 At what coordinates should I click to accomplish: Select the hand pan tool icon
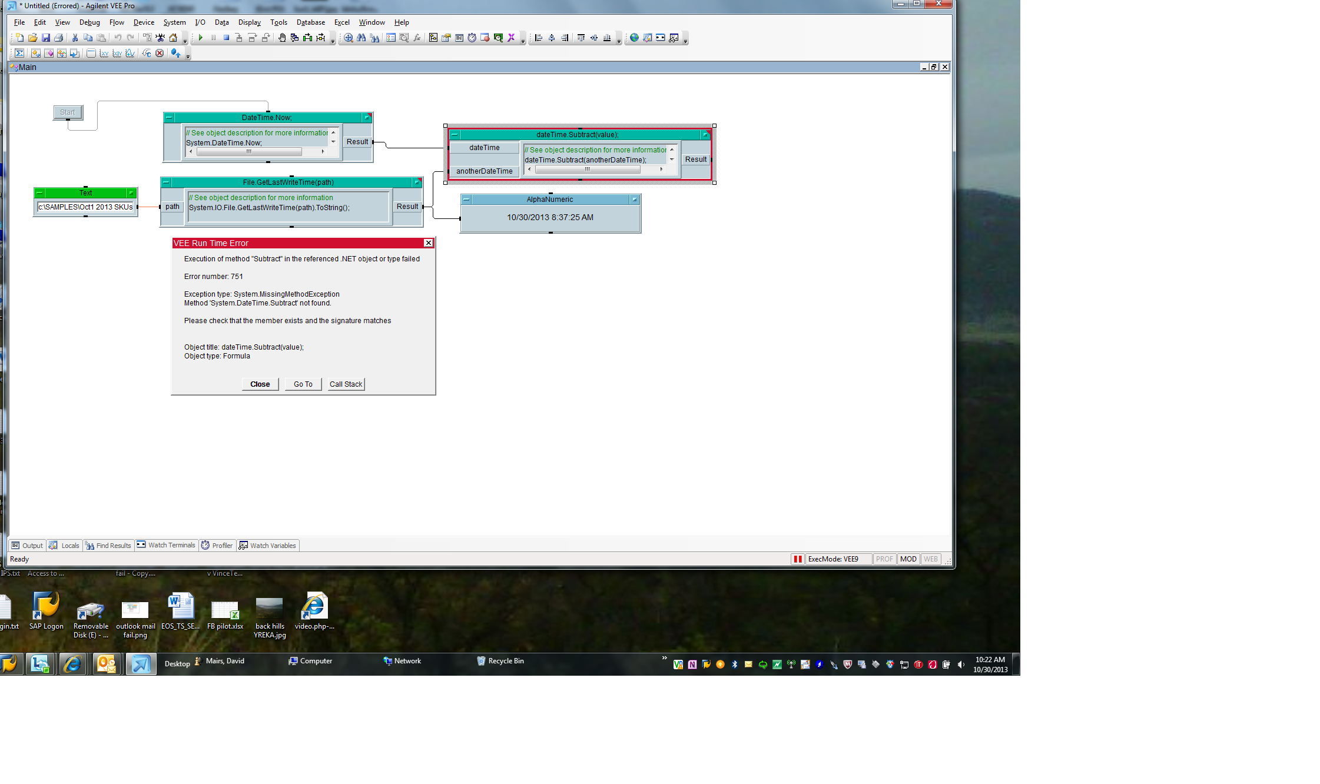point(282,38)
